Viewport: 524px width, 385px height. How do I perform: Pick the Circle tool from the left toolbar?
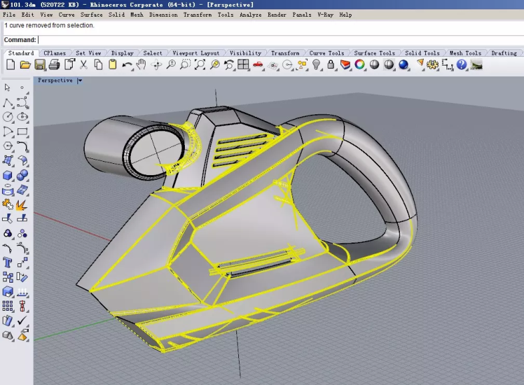click(8, 117)
